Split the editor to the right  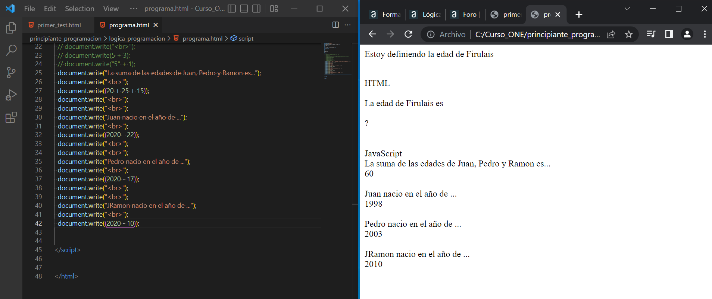pyautogui.click(x=335, y=25)
